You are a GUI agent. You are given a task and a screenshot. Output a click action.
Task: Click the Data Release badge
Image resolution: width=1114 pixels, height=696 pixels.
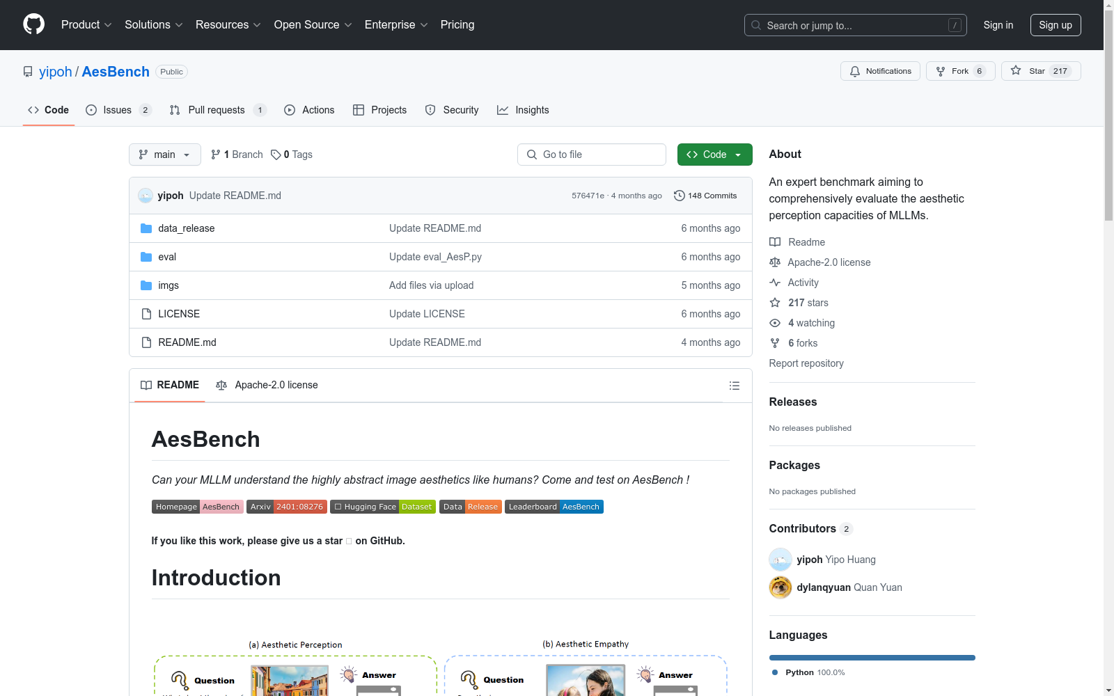[x=471, y=507]
